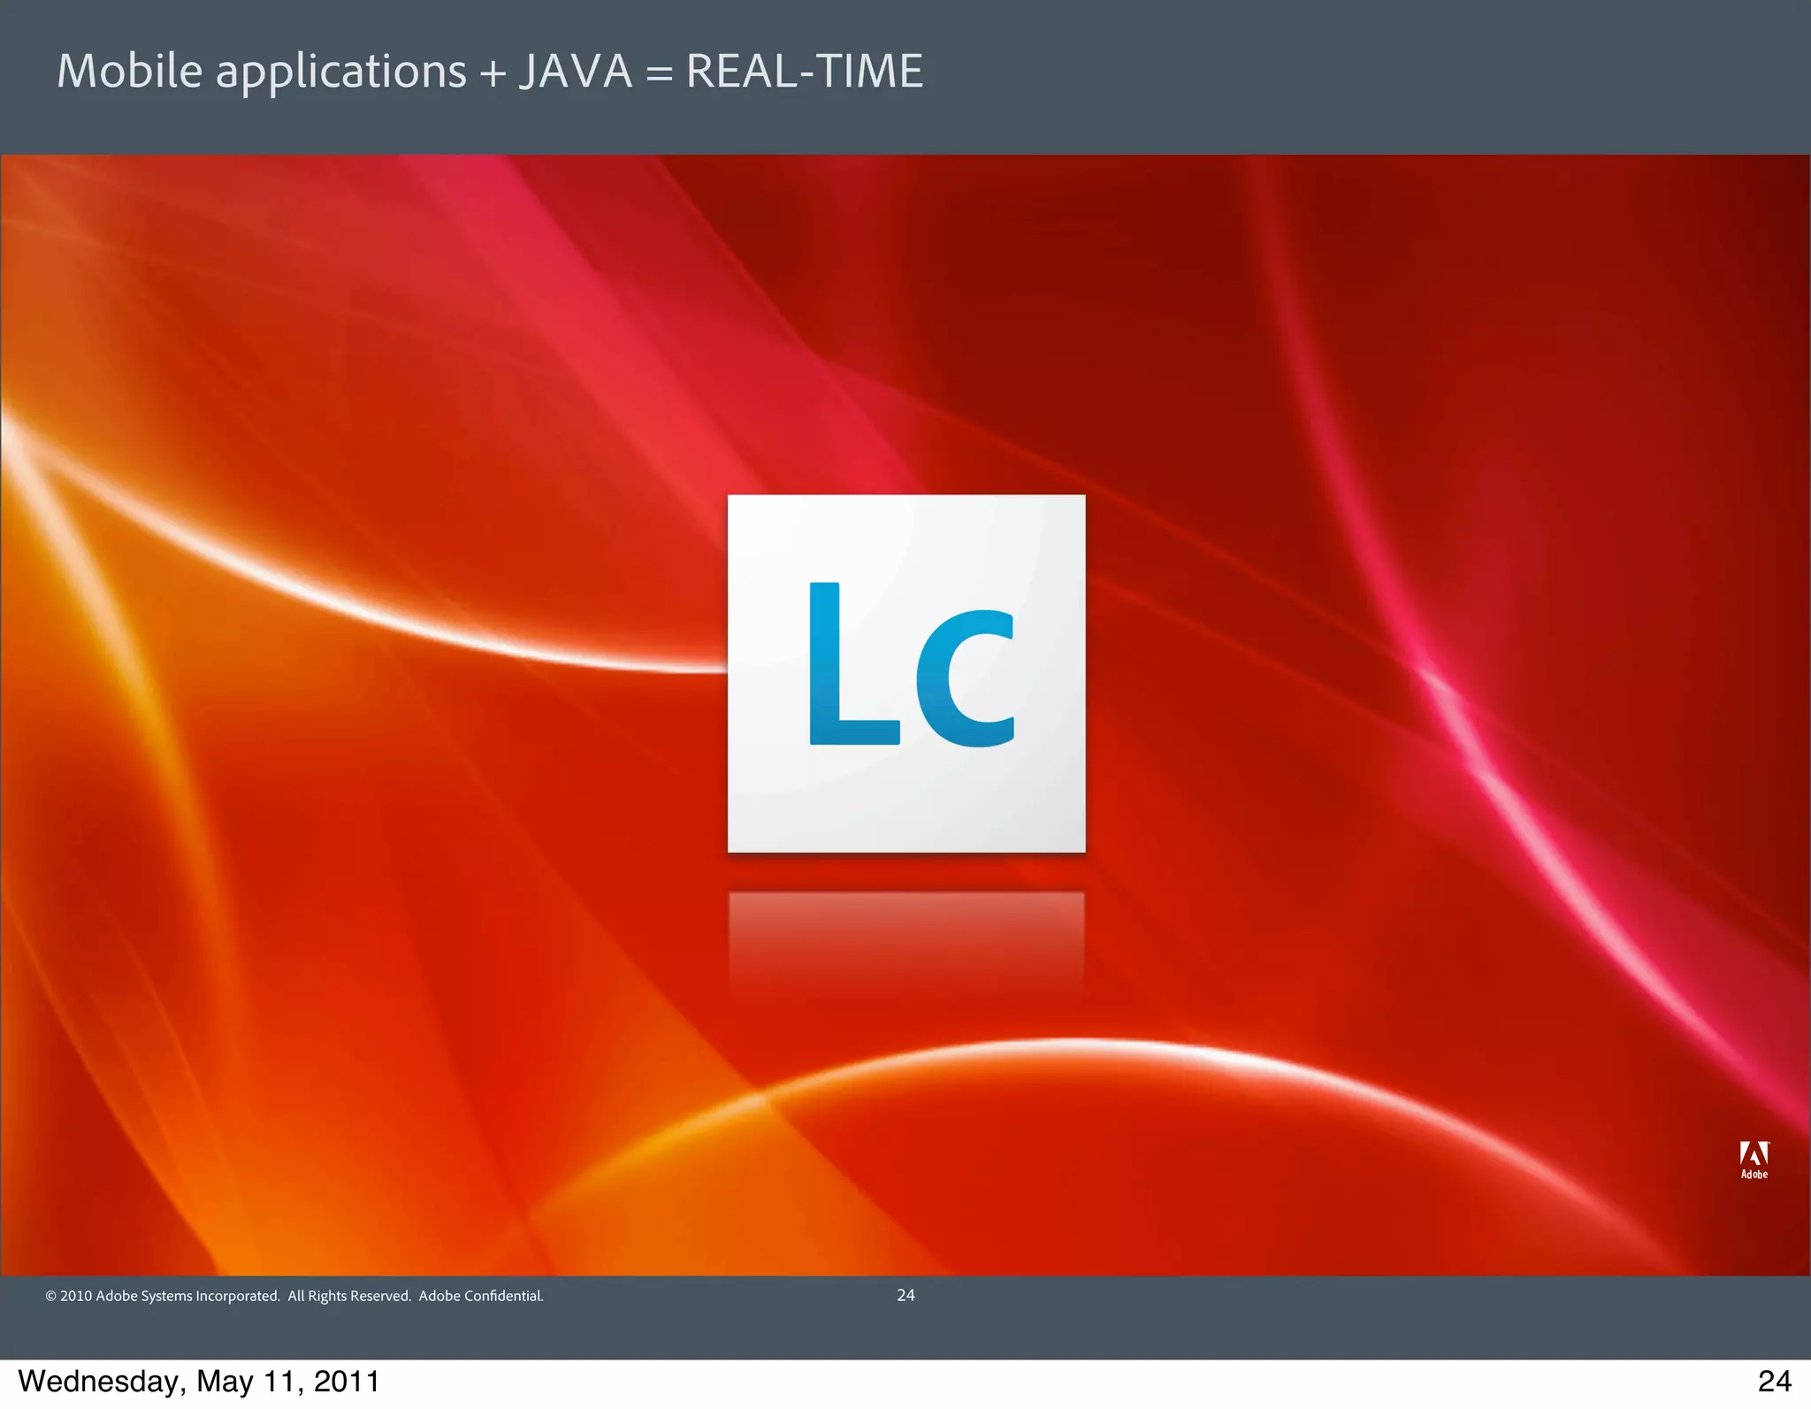Click the slide number 24 in the footer bar
The height and width of the screenshot is (1409, 1811).
click(905, 1295)
